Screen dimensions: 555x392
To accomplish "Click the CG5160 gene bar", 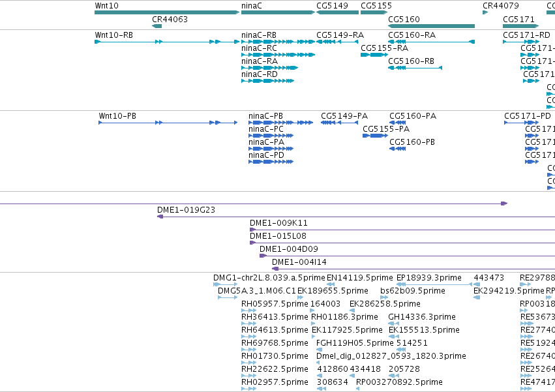I will tap(432, 26).
